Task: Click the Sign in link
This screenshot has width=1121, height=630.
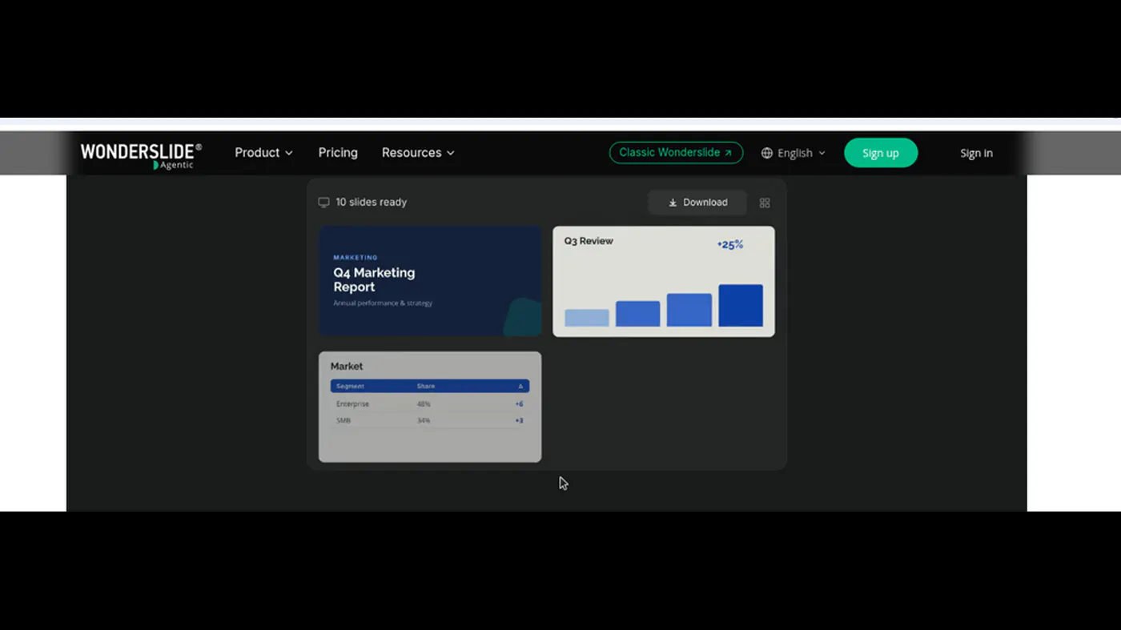Action: click(x=976, y=153)
